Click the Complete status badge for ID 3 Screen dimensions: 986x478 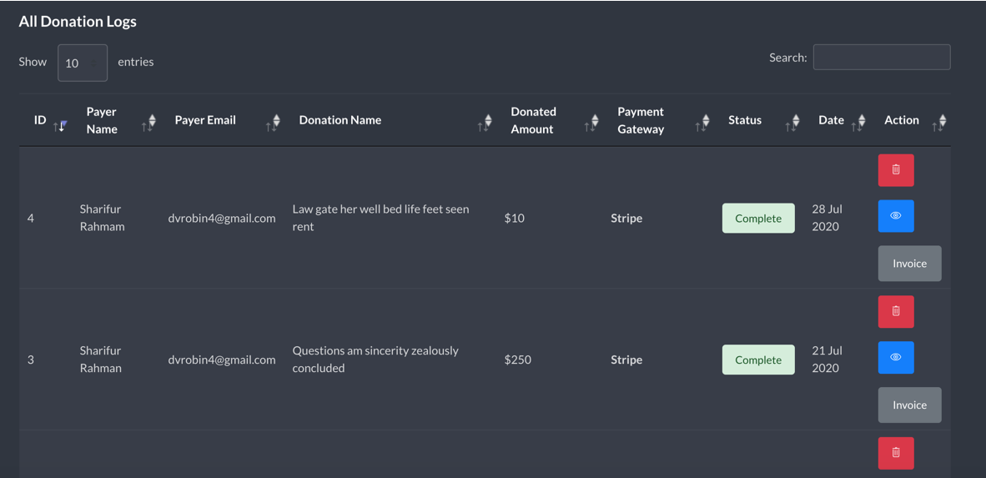click(758, 360)
